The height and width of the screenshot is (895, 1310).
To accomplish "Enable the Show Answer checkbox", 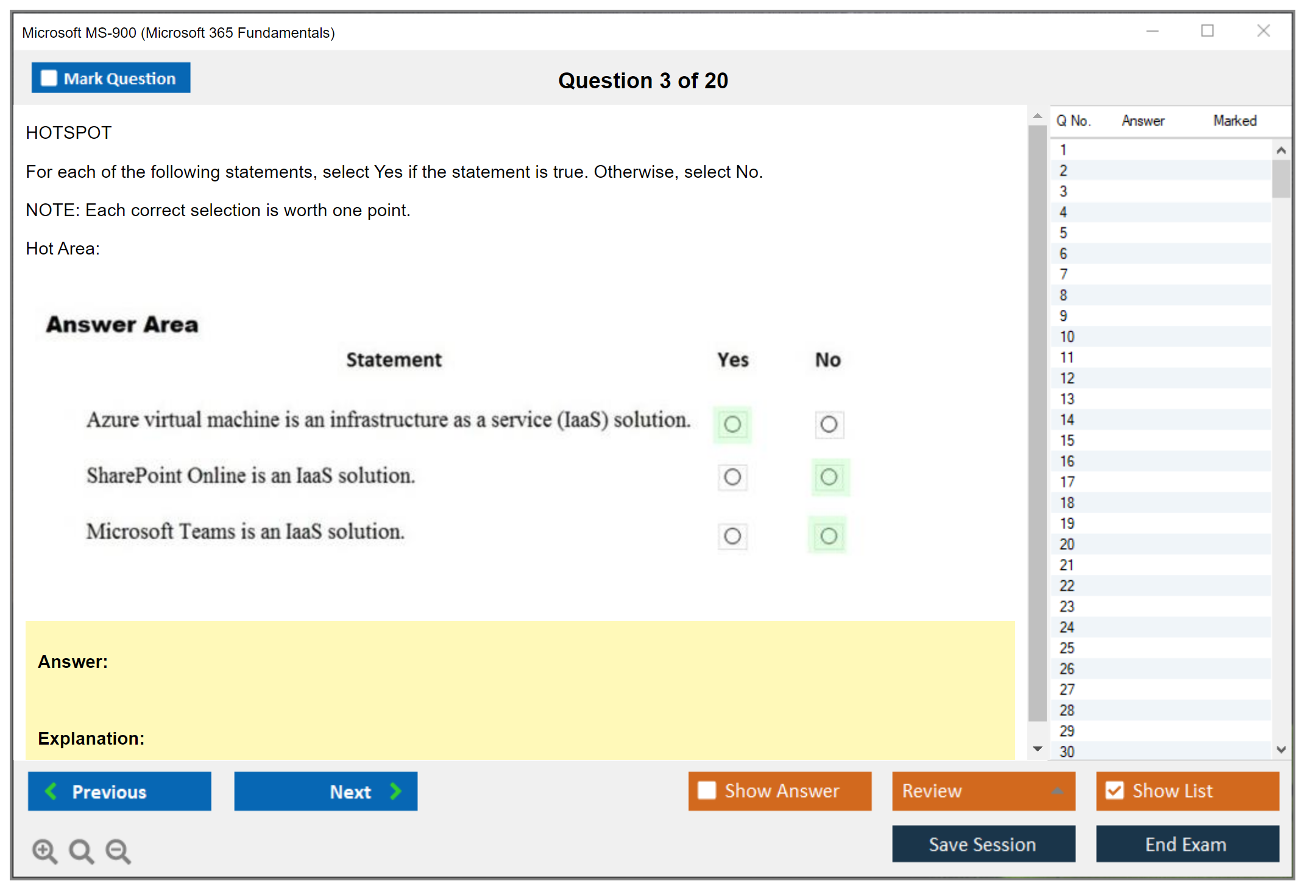I will click(707, 790).
